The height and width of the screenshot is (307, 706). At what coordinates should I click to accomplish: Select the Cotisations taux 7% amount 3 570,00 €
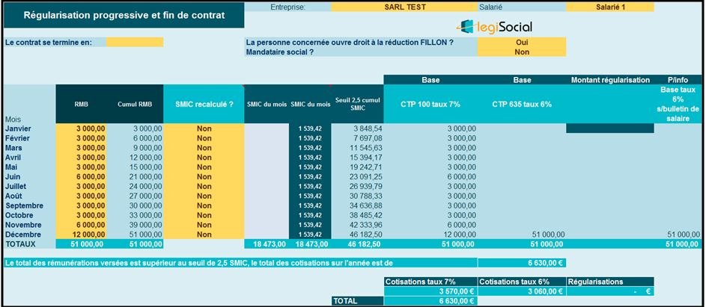[430, 291]
